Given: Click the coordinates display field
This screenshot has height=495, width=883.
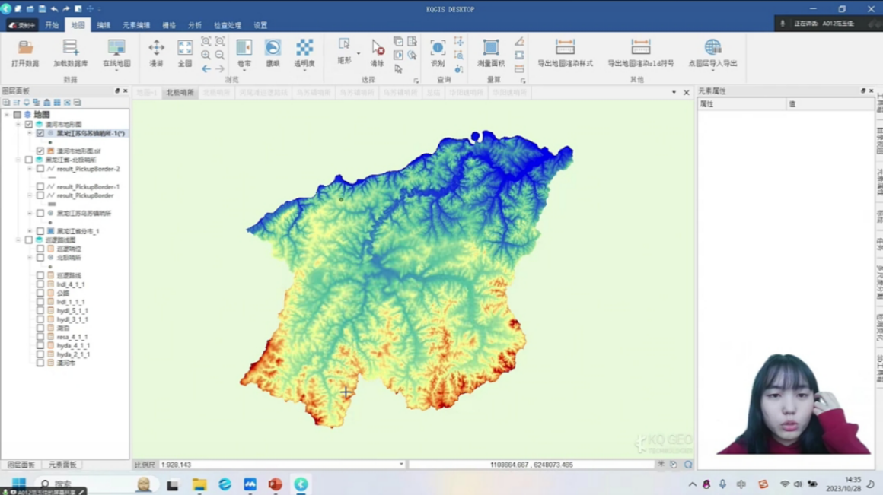Looking at the screenshot, I should (x=531, y=465).
